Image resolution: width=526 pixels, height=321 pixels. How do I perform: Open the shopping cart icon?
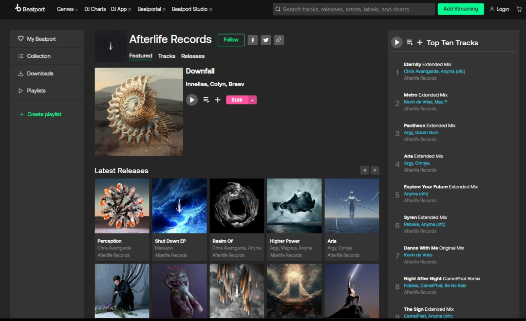(519, 9)
